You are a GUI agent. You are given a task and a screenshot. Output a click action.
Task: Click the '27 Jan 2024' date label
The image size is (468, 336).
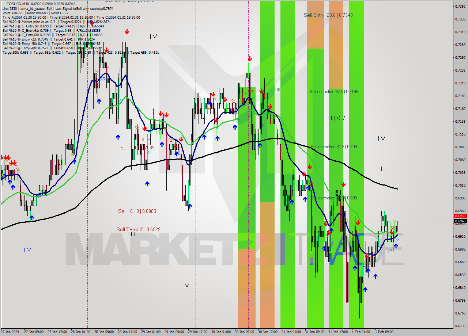[x=10, y=332]
